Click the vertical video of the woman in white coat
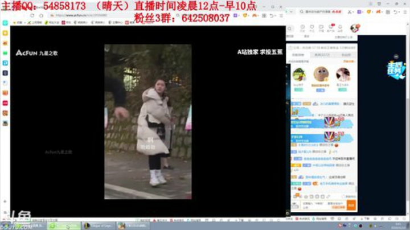The height and width of the screenshot is (230, 410). pos(148,121)
